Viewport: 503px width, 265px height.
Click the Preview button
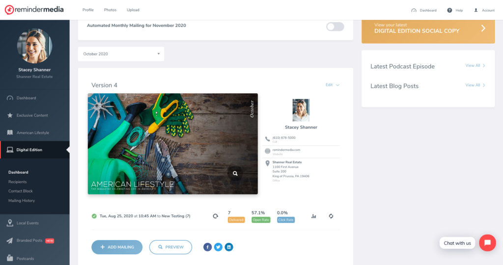point(170,247)
